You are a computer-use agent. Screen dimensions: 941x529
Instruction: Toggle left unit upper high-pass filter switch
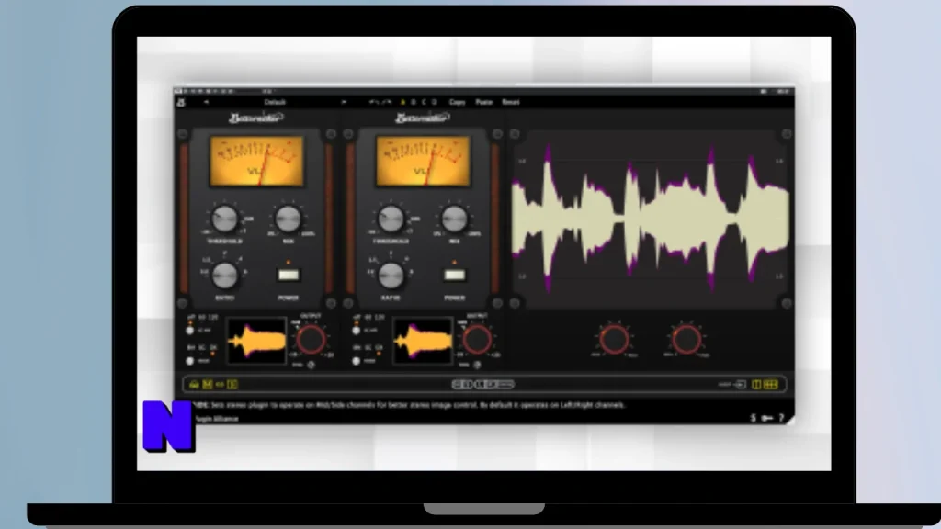click(x=190, y=331)
